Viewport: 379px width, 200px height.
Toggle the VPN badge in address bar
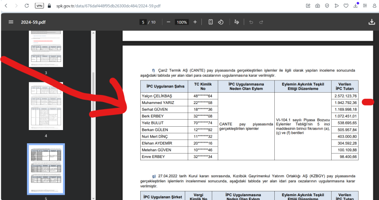coord(39,6)
